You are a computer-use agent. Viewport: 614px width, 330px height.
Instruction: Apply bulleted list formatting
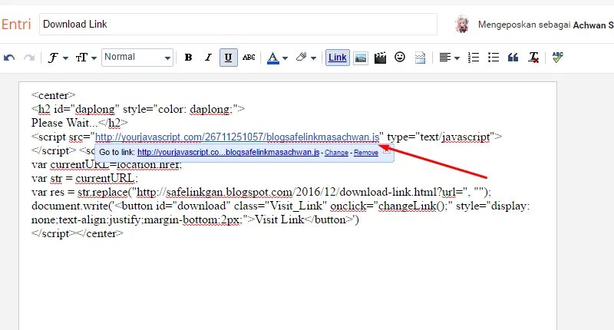click(494, 58)
